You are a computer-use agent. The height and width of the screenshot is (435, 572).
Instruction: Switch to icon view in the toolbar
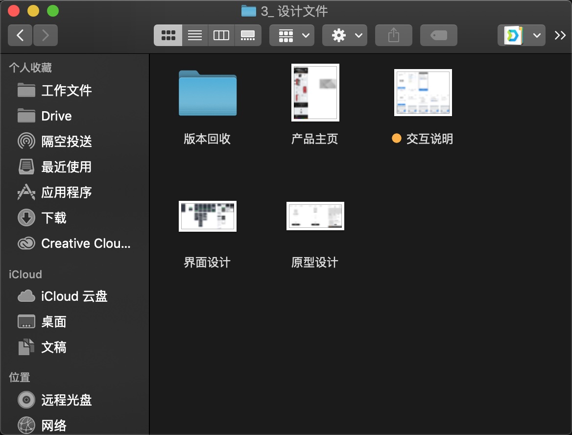point(168,35)
